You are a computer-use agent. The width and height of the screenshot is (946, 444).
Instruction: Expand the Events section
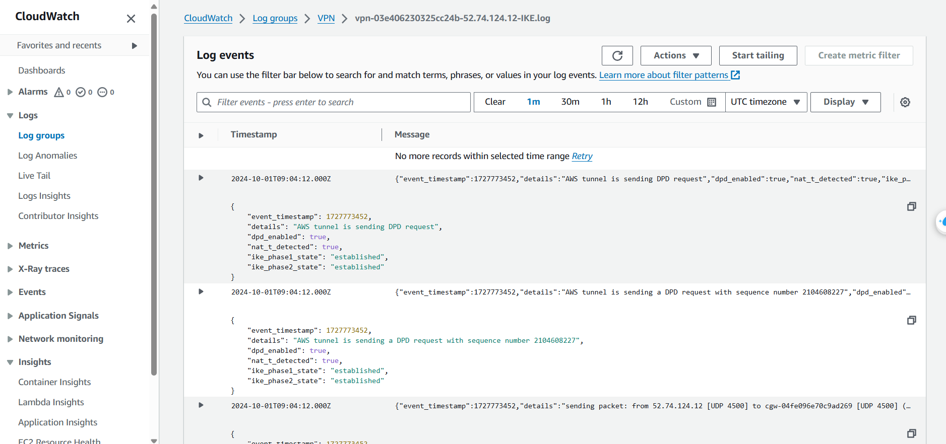click(10, 292)
